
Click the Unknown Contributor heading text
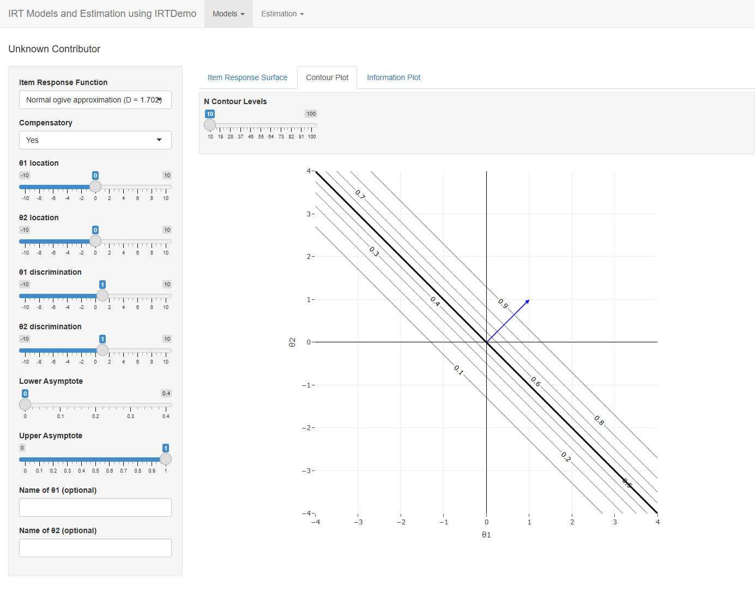pyautogui.click(x=55, y=49)
